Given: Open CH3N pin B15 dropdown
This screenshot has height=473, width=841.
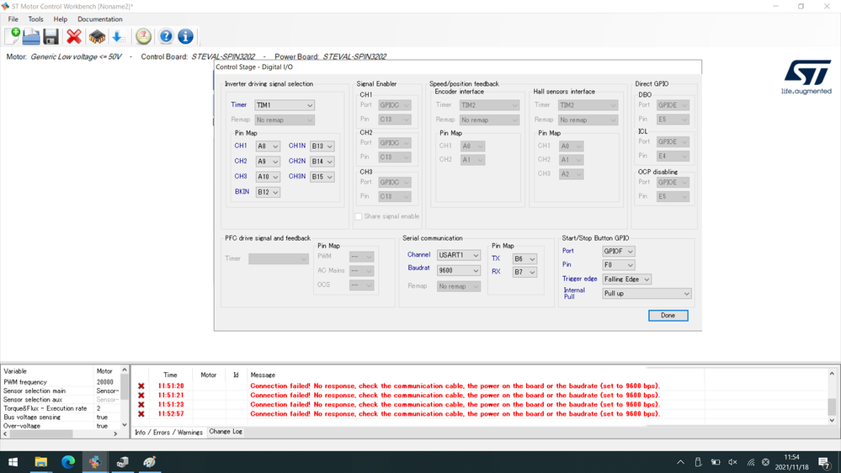Looking at the screenshot, I should click(322, 177).
